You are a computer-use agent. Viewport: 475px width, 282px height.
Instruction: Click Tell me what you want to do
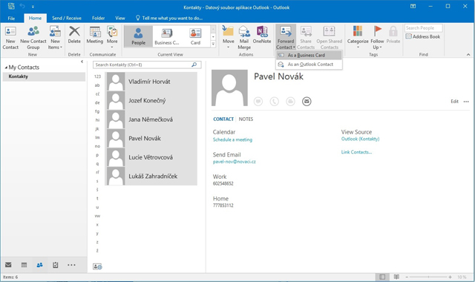(170, 18)
